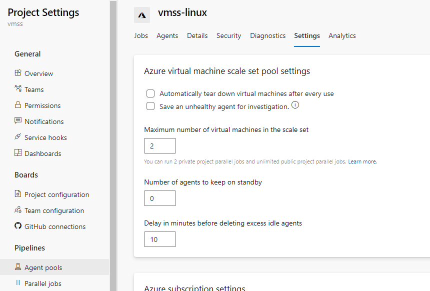
Task: Open the Jobs tab
Action: click(x=141, y=35)
